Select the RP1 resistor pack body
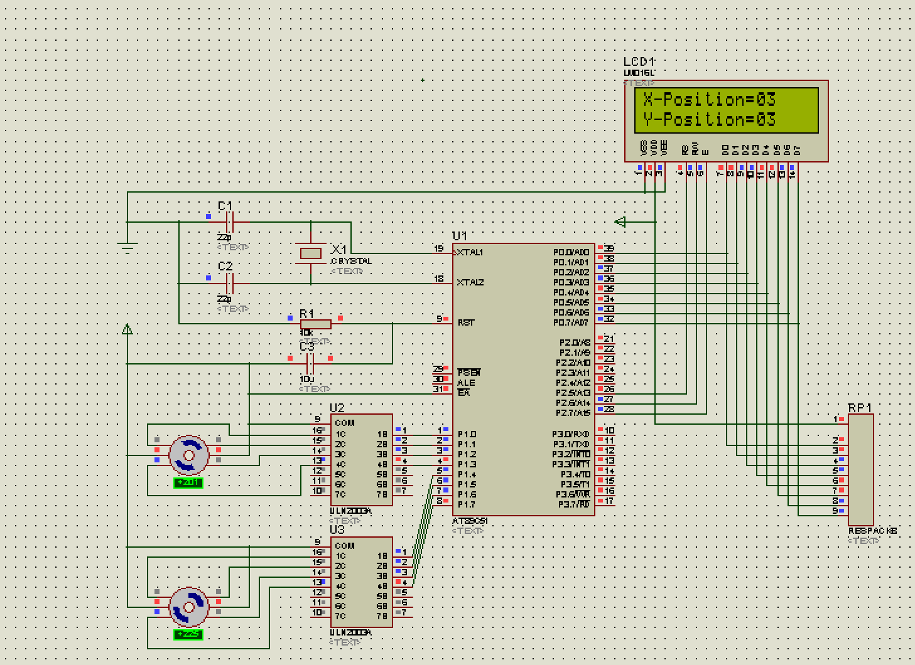This screenshot has width=915, height=665. coord(860,470)
